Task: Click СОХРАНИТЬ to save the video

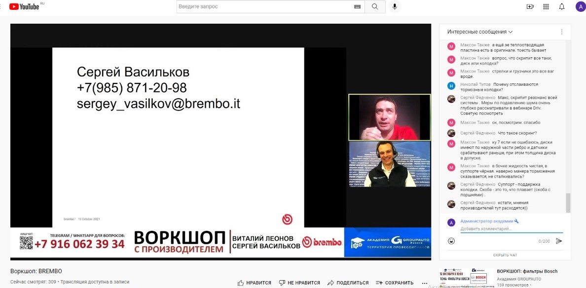Action: [x=395, y=283]
